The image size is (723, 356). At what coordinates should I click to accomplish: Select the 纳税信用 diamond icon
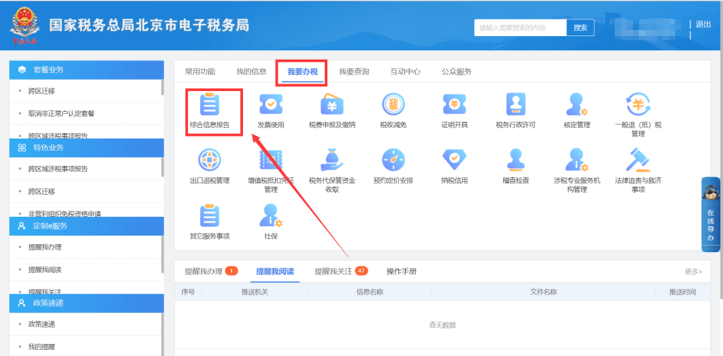454,160
